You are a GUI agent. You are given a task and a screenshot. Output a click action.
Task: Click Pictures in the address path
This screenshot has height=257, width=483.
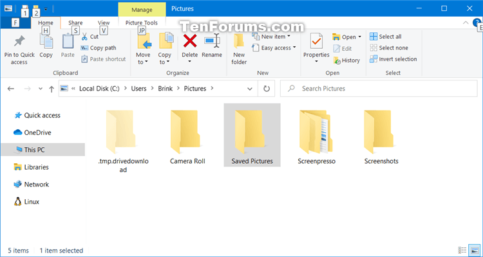pyautogui.click(x=195, y=89)
